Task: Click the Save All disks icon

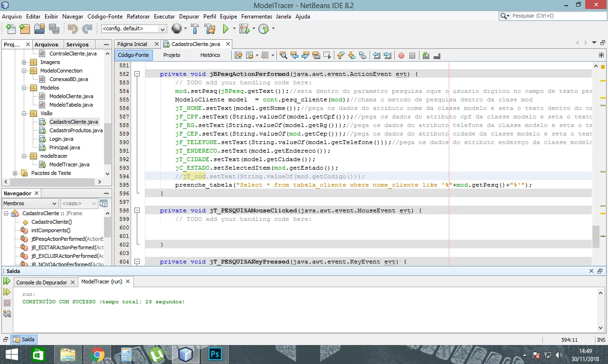Action: 54,29
